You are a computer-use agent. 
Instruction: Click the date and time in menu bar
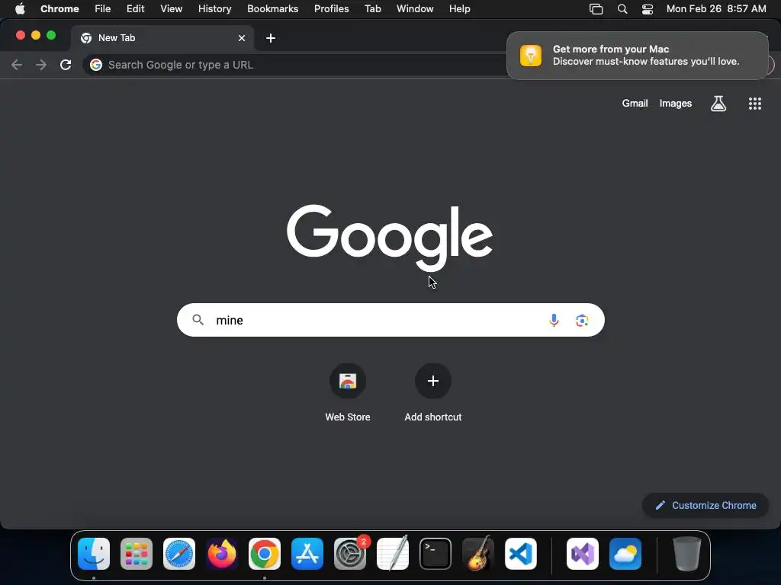click(x=716, y=9)
